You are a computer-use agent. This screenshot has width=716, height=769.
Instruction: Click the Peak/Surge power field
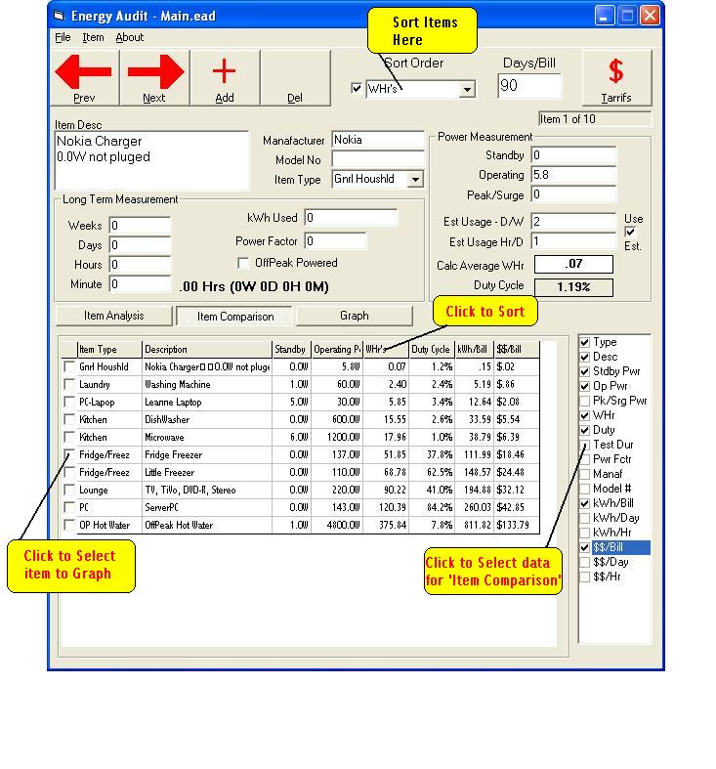coord(573,194)
